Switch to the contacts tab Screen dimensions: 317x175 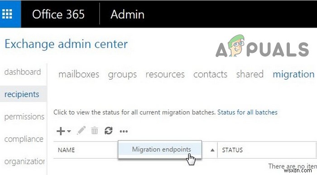(210, 74)
